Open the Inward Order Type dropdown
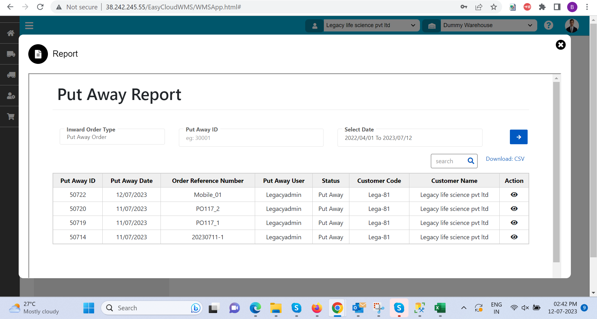 [112, 137]
